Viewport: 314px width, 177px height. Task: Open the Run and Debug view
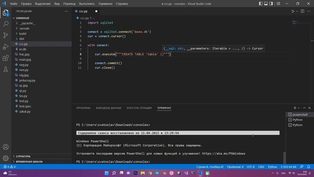click(x=5, y=47)
